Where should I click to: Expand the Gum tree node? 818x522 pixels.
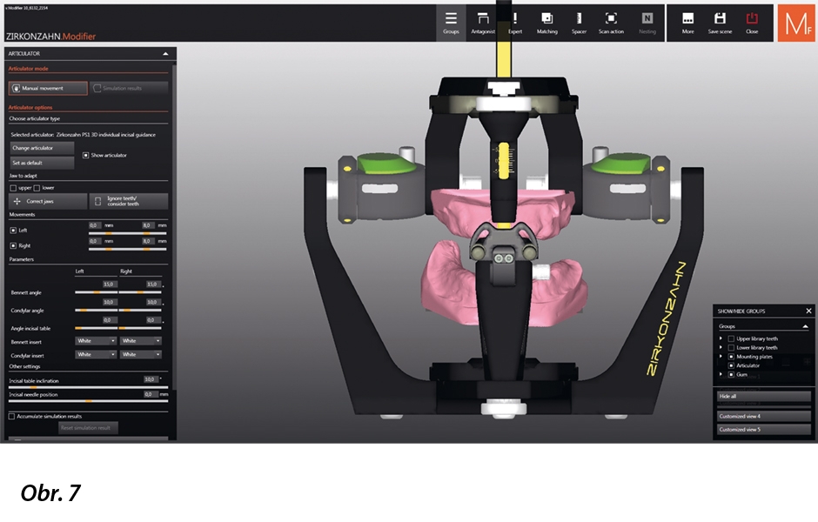coord(721,374)
